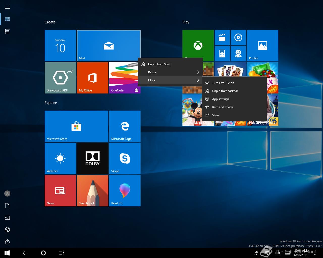Open the Movies & TV clapperboard tile
This screenshot has height=258, width=323.
pos(222,38)
